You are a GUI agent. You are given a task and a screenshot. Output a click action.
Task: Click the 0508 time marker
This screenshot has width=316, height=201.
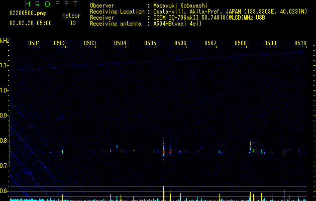click(x=241, y=43)
